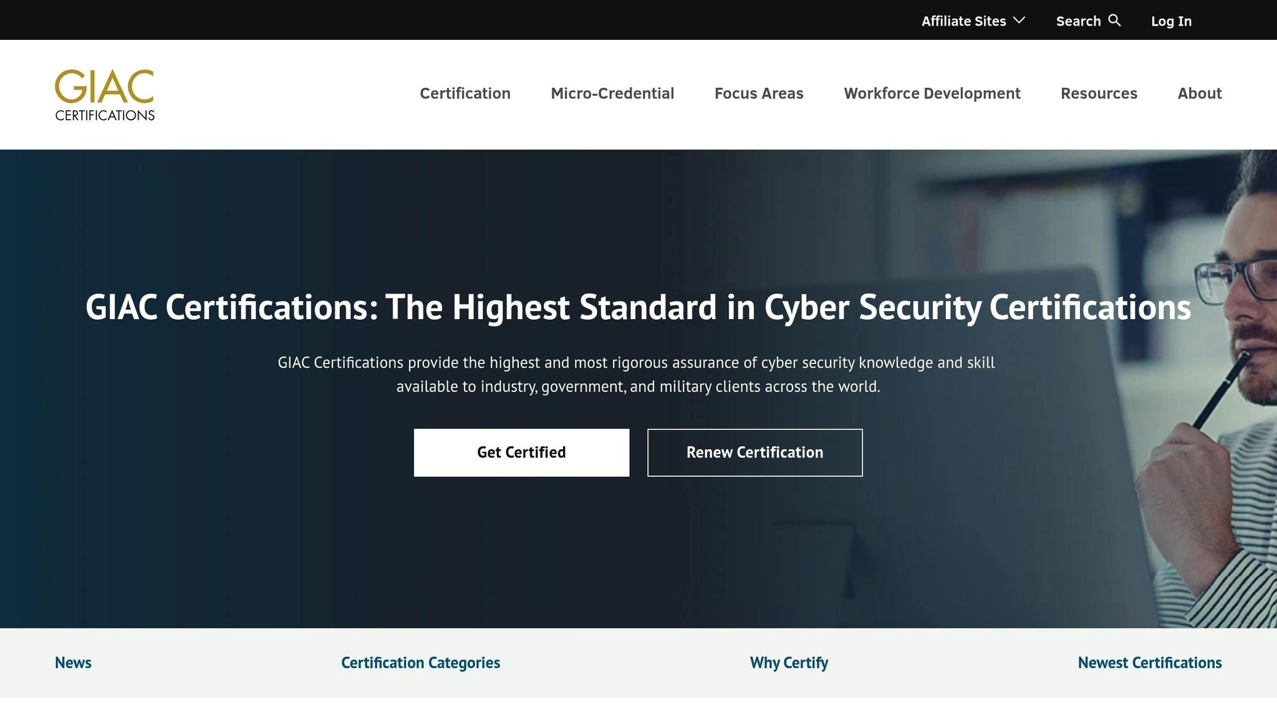The image size is (1277, 718).
Task: Select Focus Areas in navigation
Action: (x=759, y=93)
